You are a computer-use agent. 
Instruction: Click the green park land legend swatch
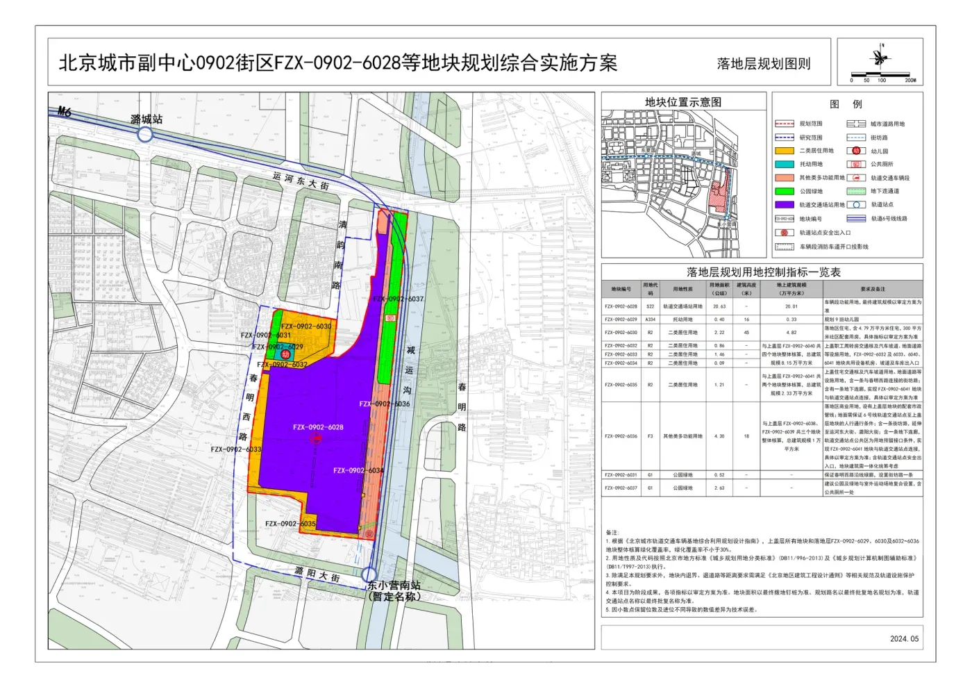(x=785, y=191)
